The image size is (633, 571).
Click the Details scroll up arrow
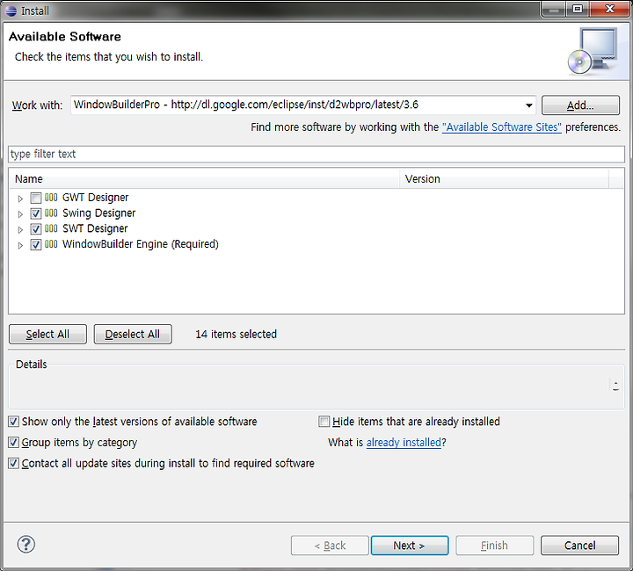coord(615,382)
